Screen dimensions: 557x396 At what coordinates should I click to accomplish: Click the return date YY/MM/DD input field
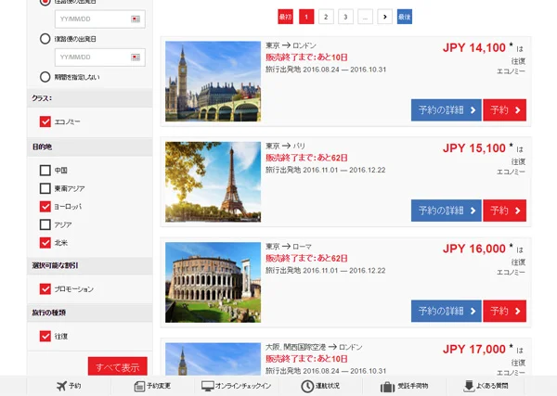(x=100, y=57)
